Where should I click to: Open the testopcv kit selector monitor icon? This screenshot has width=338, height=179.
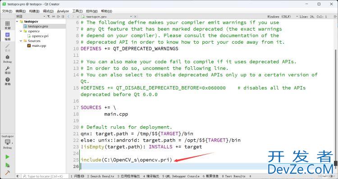click(7, 142)
